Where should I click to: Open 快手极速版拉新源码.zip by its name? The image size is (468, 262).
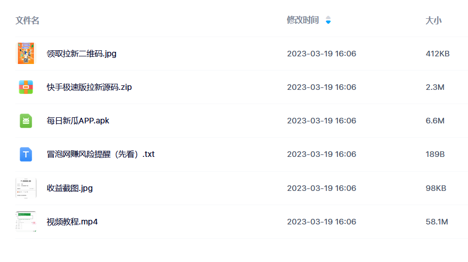click(x=89, y=87)
